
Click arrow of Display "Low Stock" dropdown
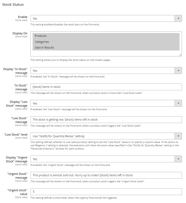point(178,103)
